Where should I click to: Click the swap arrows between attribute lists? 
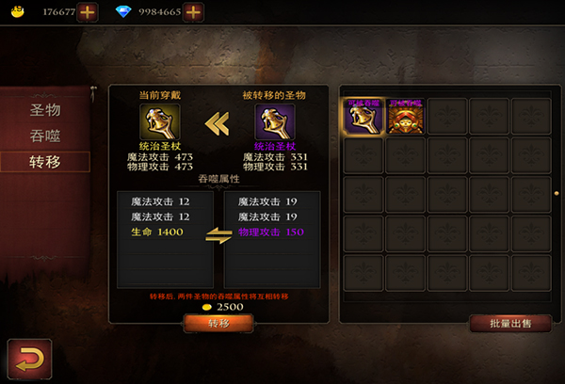click(x=218, y=235)
